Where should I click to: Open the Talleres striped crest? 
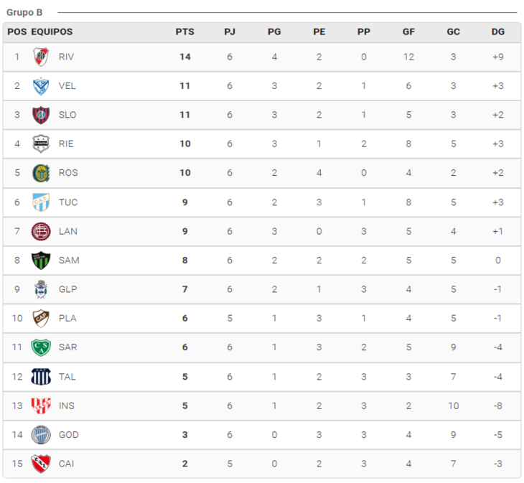click(x=41, y=377)
